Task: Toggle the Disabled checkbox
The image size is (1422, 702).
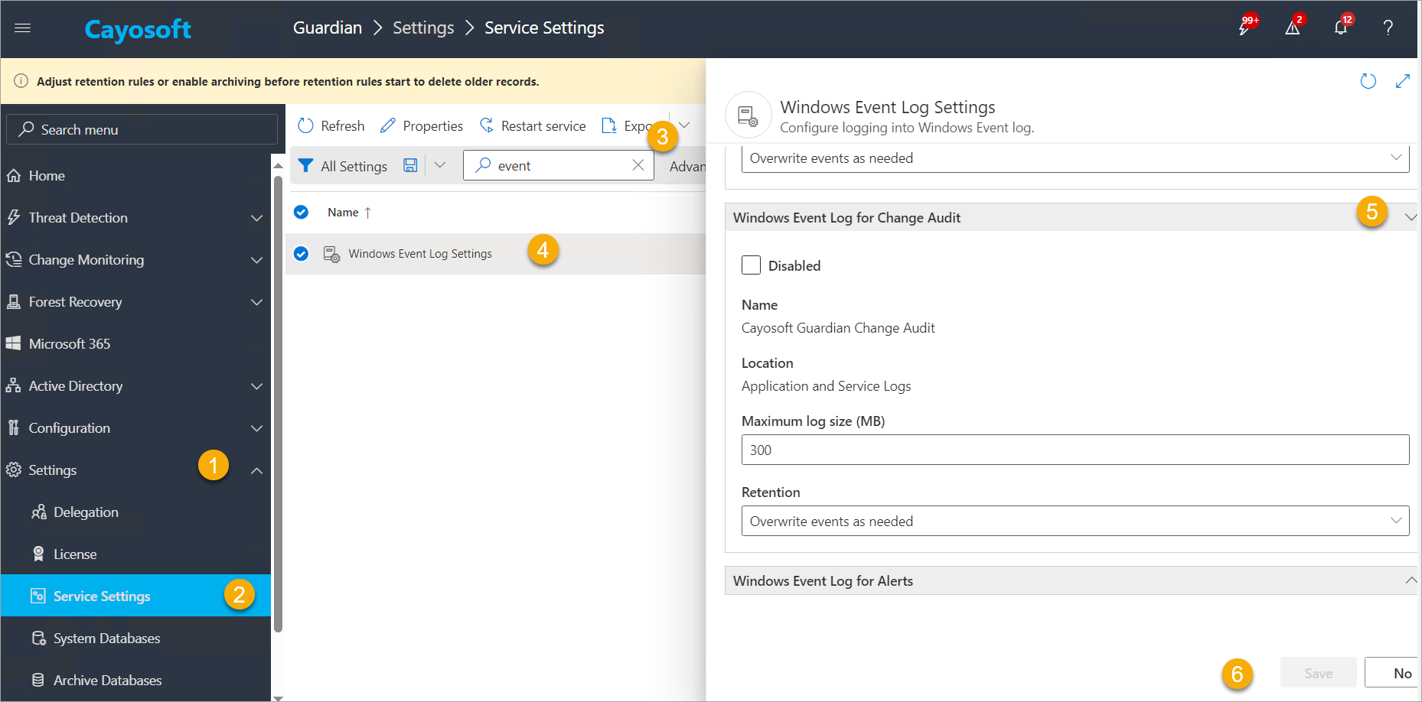Action: point(752,265)
